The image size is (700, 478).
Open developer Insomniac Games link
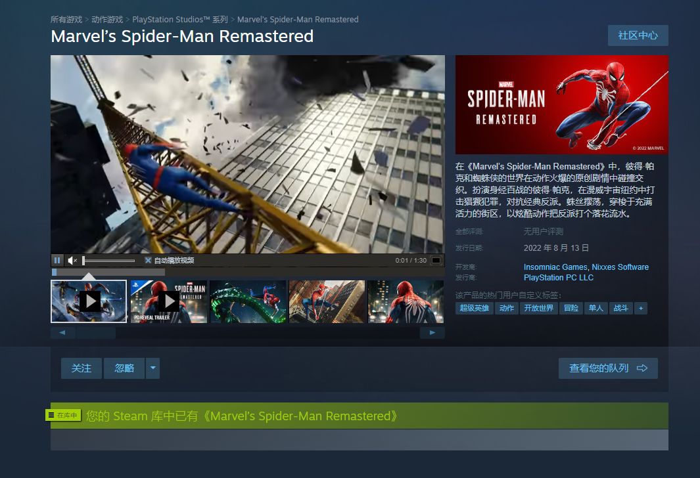pos(555,267)
